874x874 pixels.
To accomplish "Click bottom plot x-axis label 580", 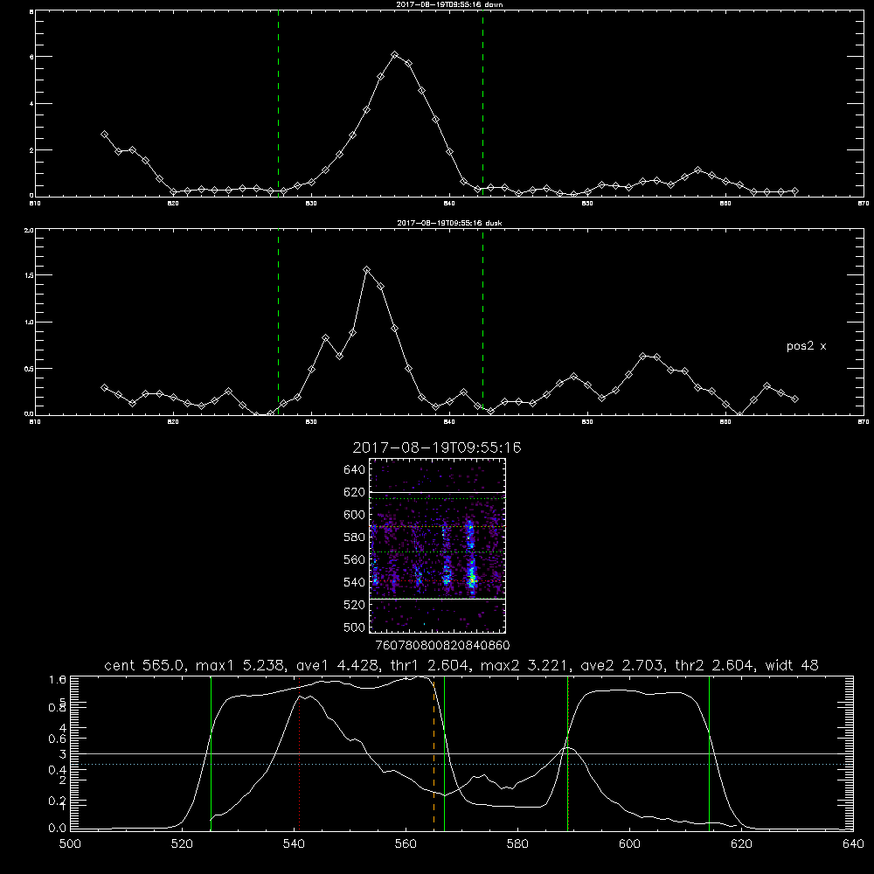I will click(517, 844).
